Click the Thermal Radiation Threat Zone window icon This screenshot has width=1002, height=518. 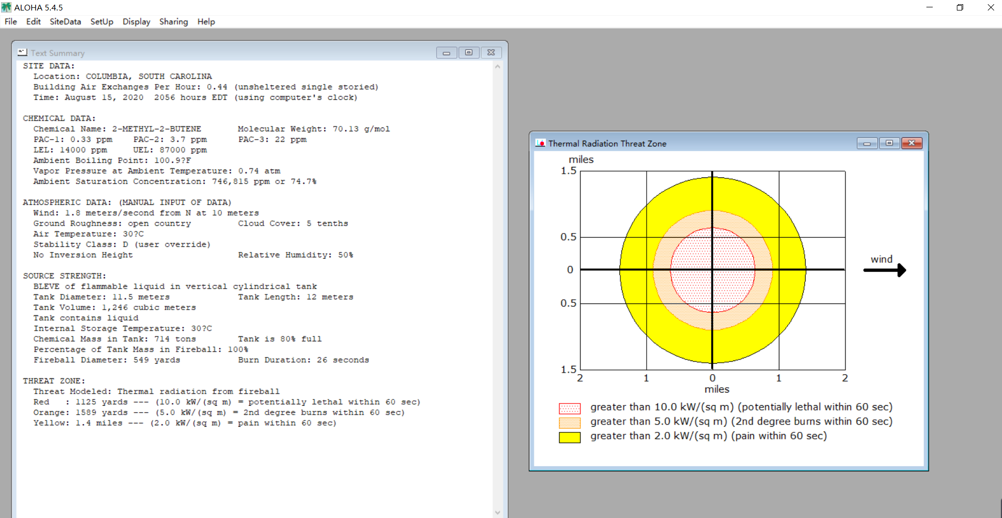(540, 143)
